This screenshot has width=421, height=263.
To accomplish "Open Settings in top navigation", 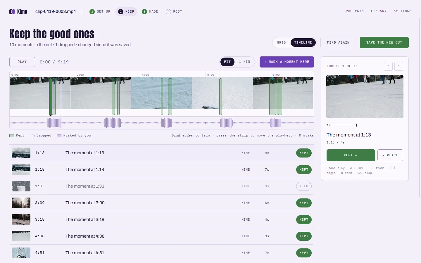I will click(x=403, y=11).
